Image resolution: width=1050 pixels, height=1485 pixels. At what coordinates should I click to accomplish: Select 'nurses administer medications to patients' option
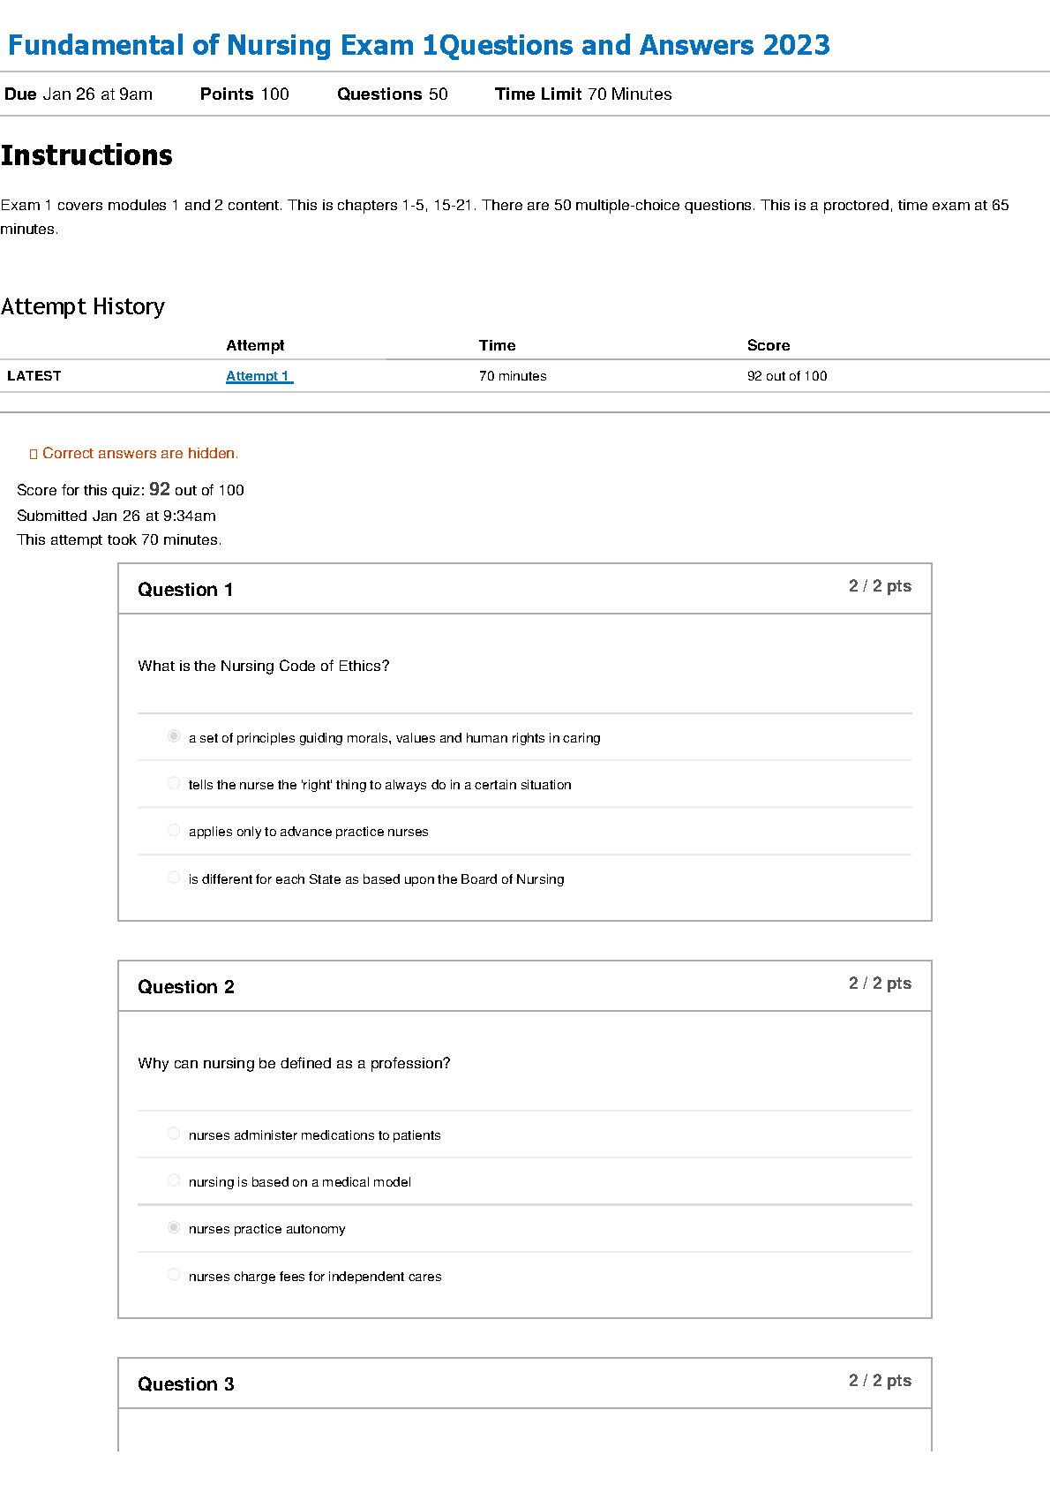[174, 1134]
